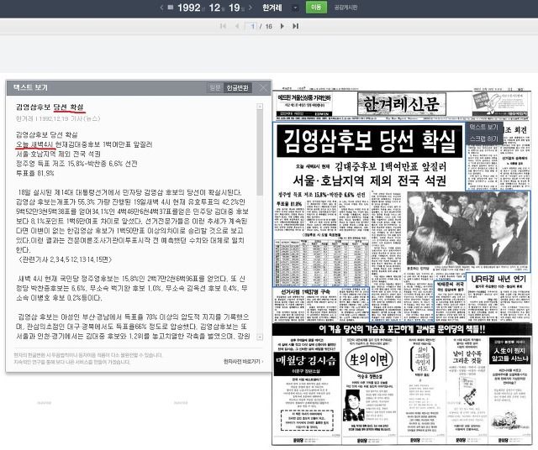Viewport: 538px width, 450px height.
Task: Go to the previous page arrow
Action: click(x=237, y=26)
